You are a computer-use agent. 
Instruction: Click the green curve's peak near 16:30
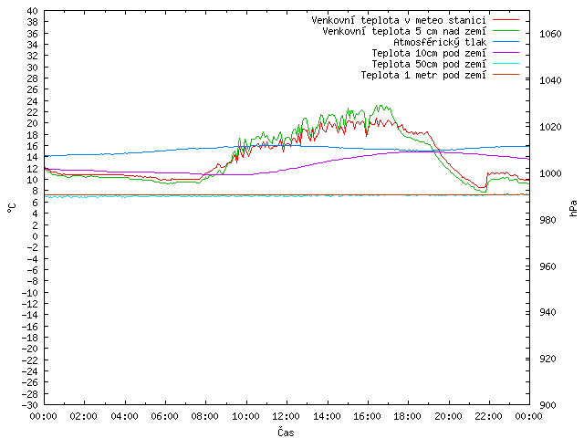click(380, 106)
